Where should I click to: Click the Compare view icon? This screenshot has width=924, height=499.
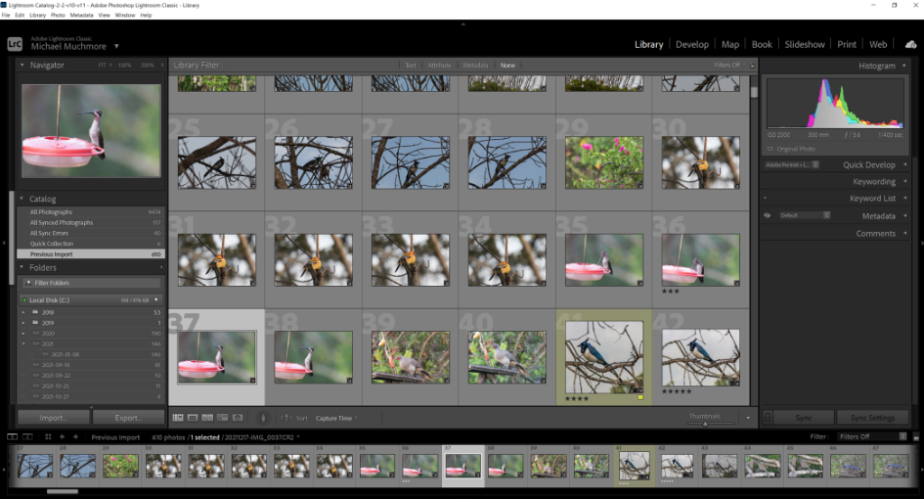pos(208,418)
